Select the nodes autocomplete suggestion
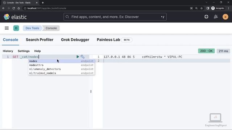The image size is (232, 130). (x=61, y=61)
